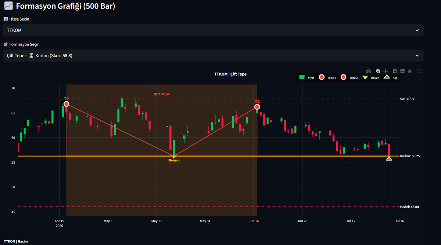Click the 65 price axis tick

(x=13, y=113)
